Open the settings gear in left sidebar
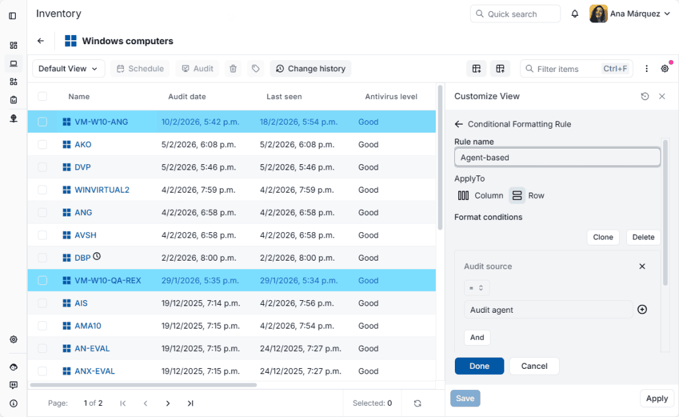Image resolution: width=679 pixels, height=417 pixels. click(x=13, y=339)
